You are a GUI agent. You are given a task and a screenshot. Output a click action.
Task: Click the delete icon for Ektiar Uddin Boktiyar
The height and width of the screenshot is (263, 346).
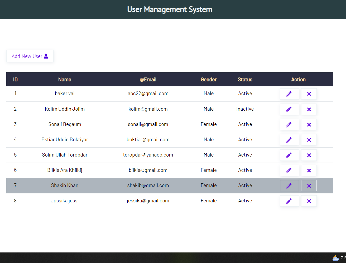309,140
